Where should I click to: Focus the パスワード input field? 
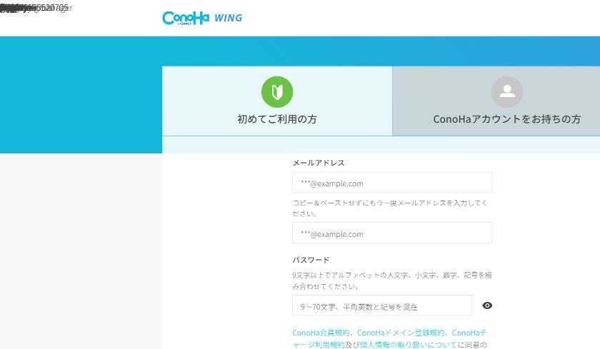pos(382,305)
